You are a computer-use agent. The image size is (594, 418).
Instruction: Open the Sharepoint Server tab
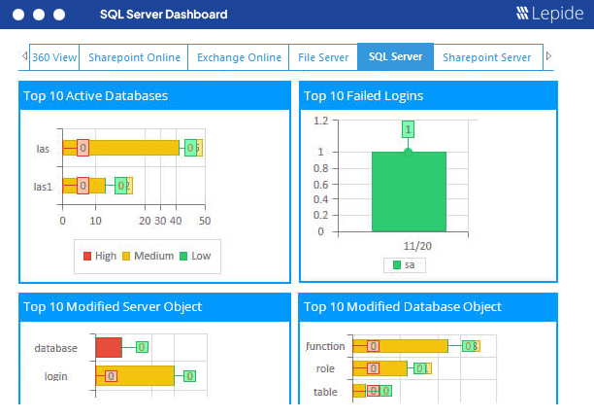487,57
